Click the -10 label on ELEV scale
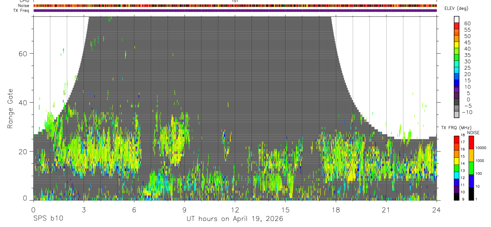 click(467, 112)
